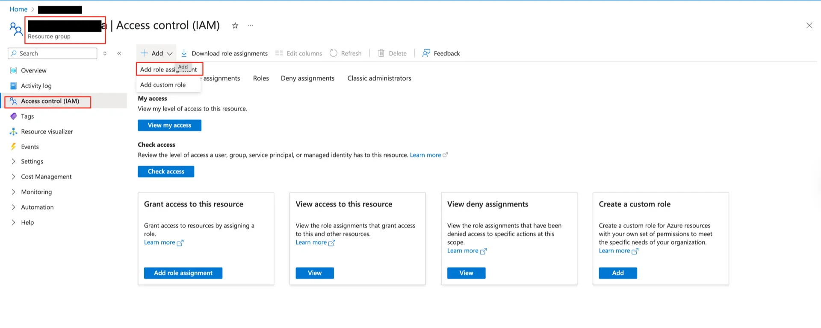Open the more options ellipsis in header
The height and width of the screenshot is (328, 821).
point(251,26)
